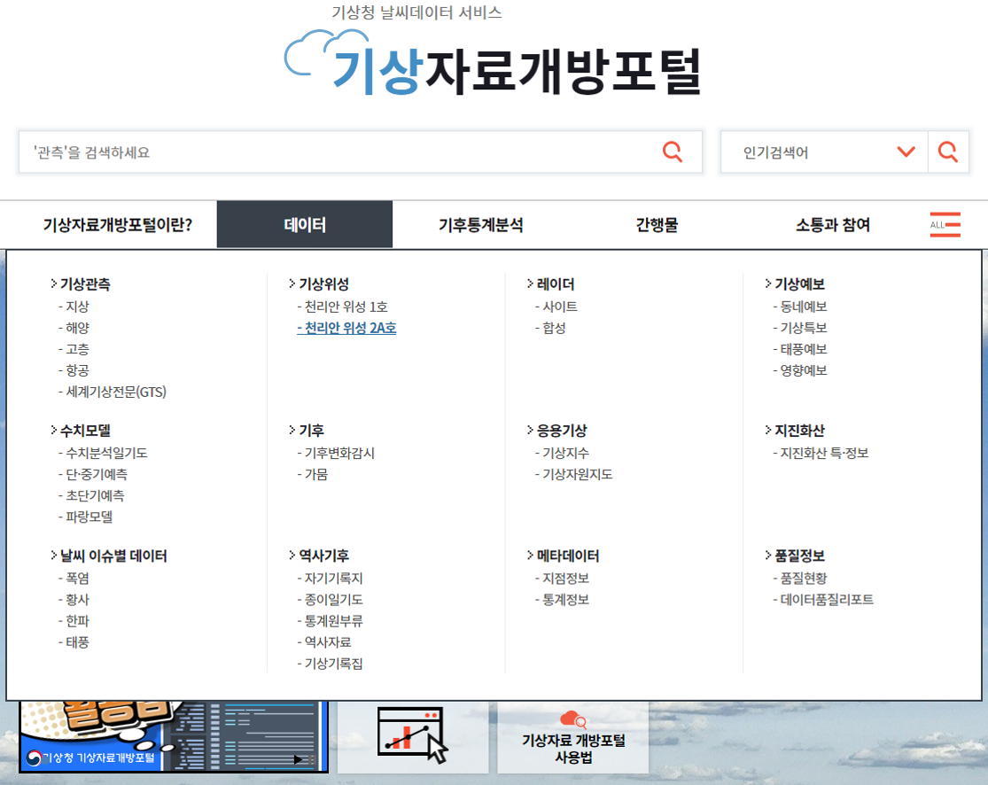This screenshot has width=988, height=785.
Task: Open 지진화산 특·정보 link
Action: [821, 453]
